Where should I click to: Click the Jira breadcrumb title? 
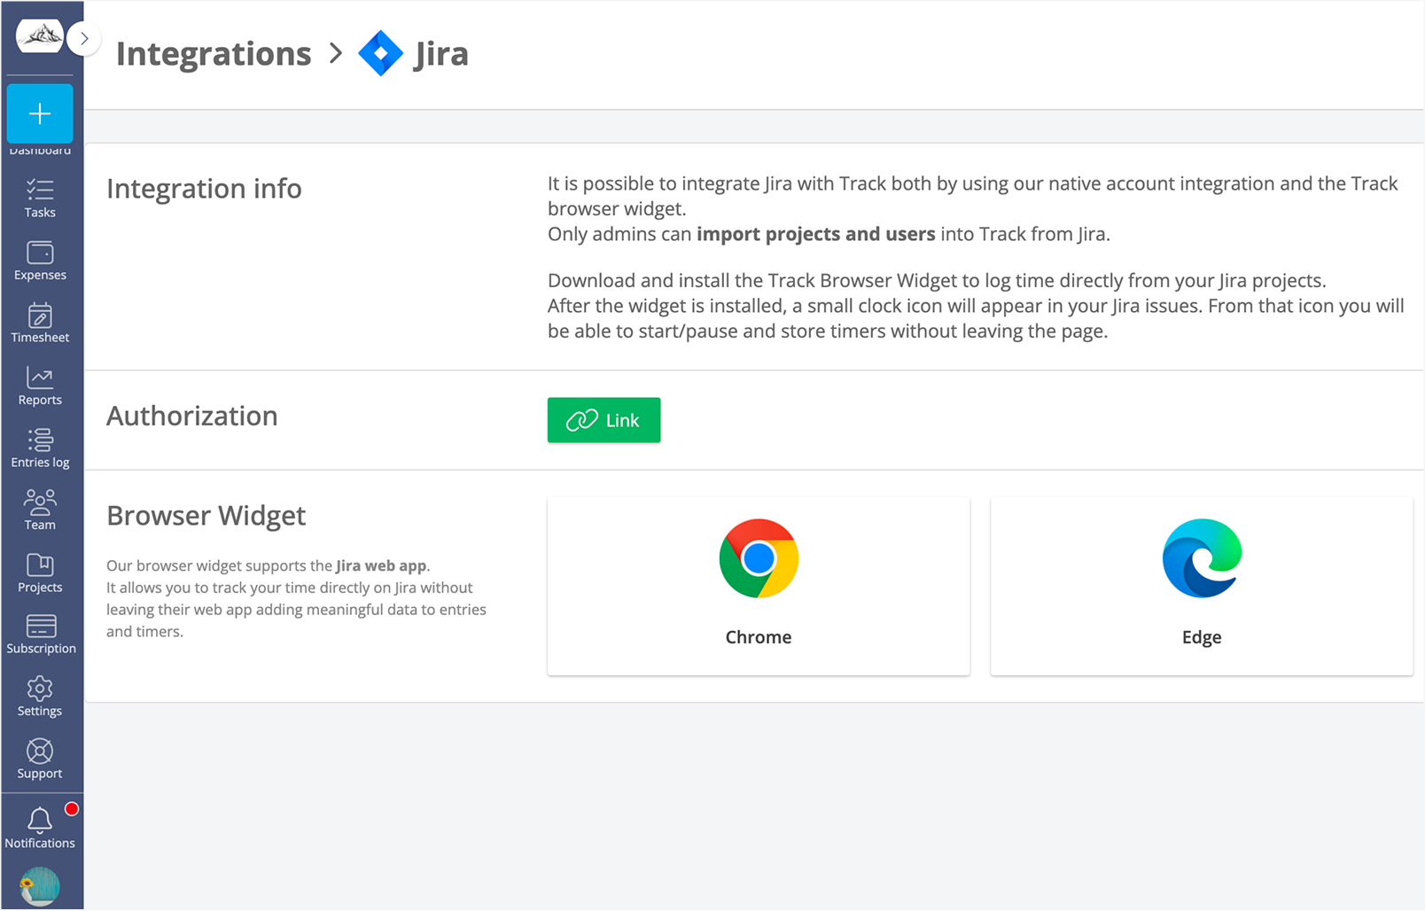click(x=441, y=54)
